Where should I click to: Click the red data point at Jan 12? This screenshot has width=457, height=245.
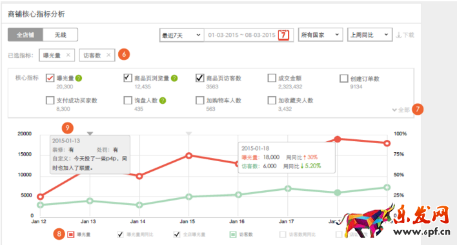[41, 197]
